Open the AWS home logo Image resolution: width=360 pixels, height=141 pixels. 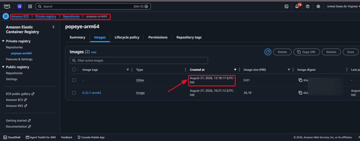[x=7, y=6]
